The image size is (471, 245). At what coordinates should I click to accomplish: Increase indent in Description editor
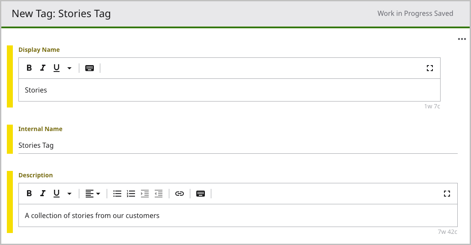click(145, 194)
